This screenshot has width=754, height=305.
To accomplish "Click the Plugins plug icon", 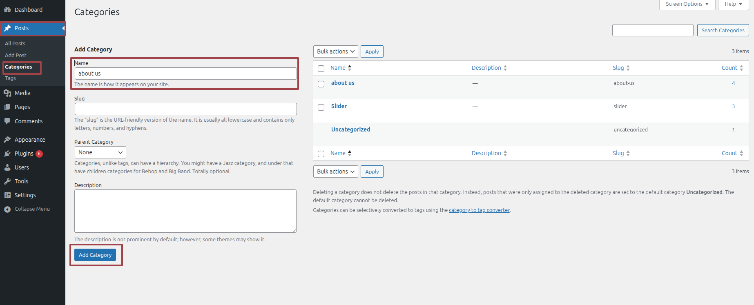I will [7, 154].
